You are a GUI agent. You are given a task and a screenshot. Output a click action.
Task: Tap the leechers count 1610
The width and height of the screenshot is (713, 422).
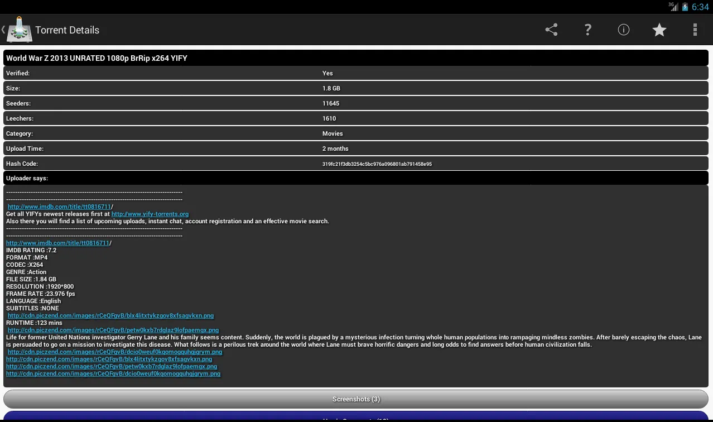tap(329, 118)
